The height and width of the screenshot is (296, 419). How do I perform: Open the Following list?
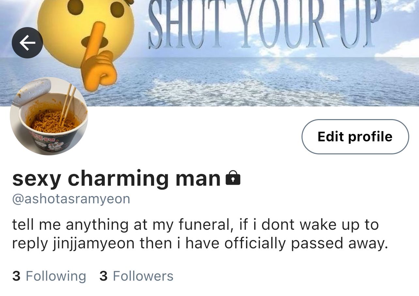tap(49, 276)
